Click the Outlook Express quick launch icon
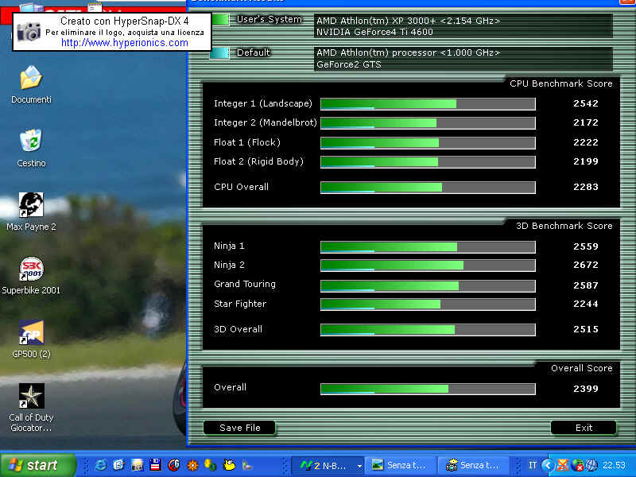This screenshot has width=636, height=477. 118,465
